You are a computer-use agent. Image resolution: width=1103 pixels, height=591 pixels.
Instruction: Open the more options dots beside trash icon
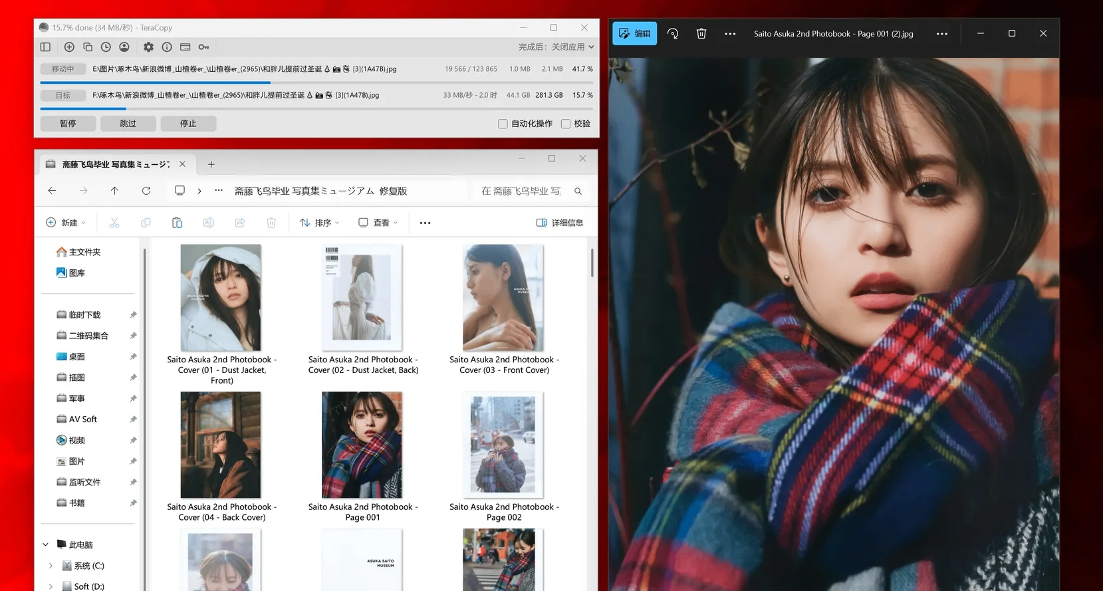coord(730,33)
